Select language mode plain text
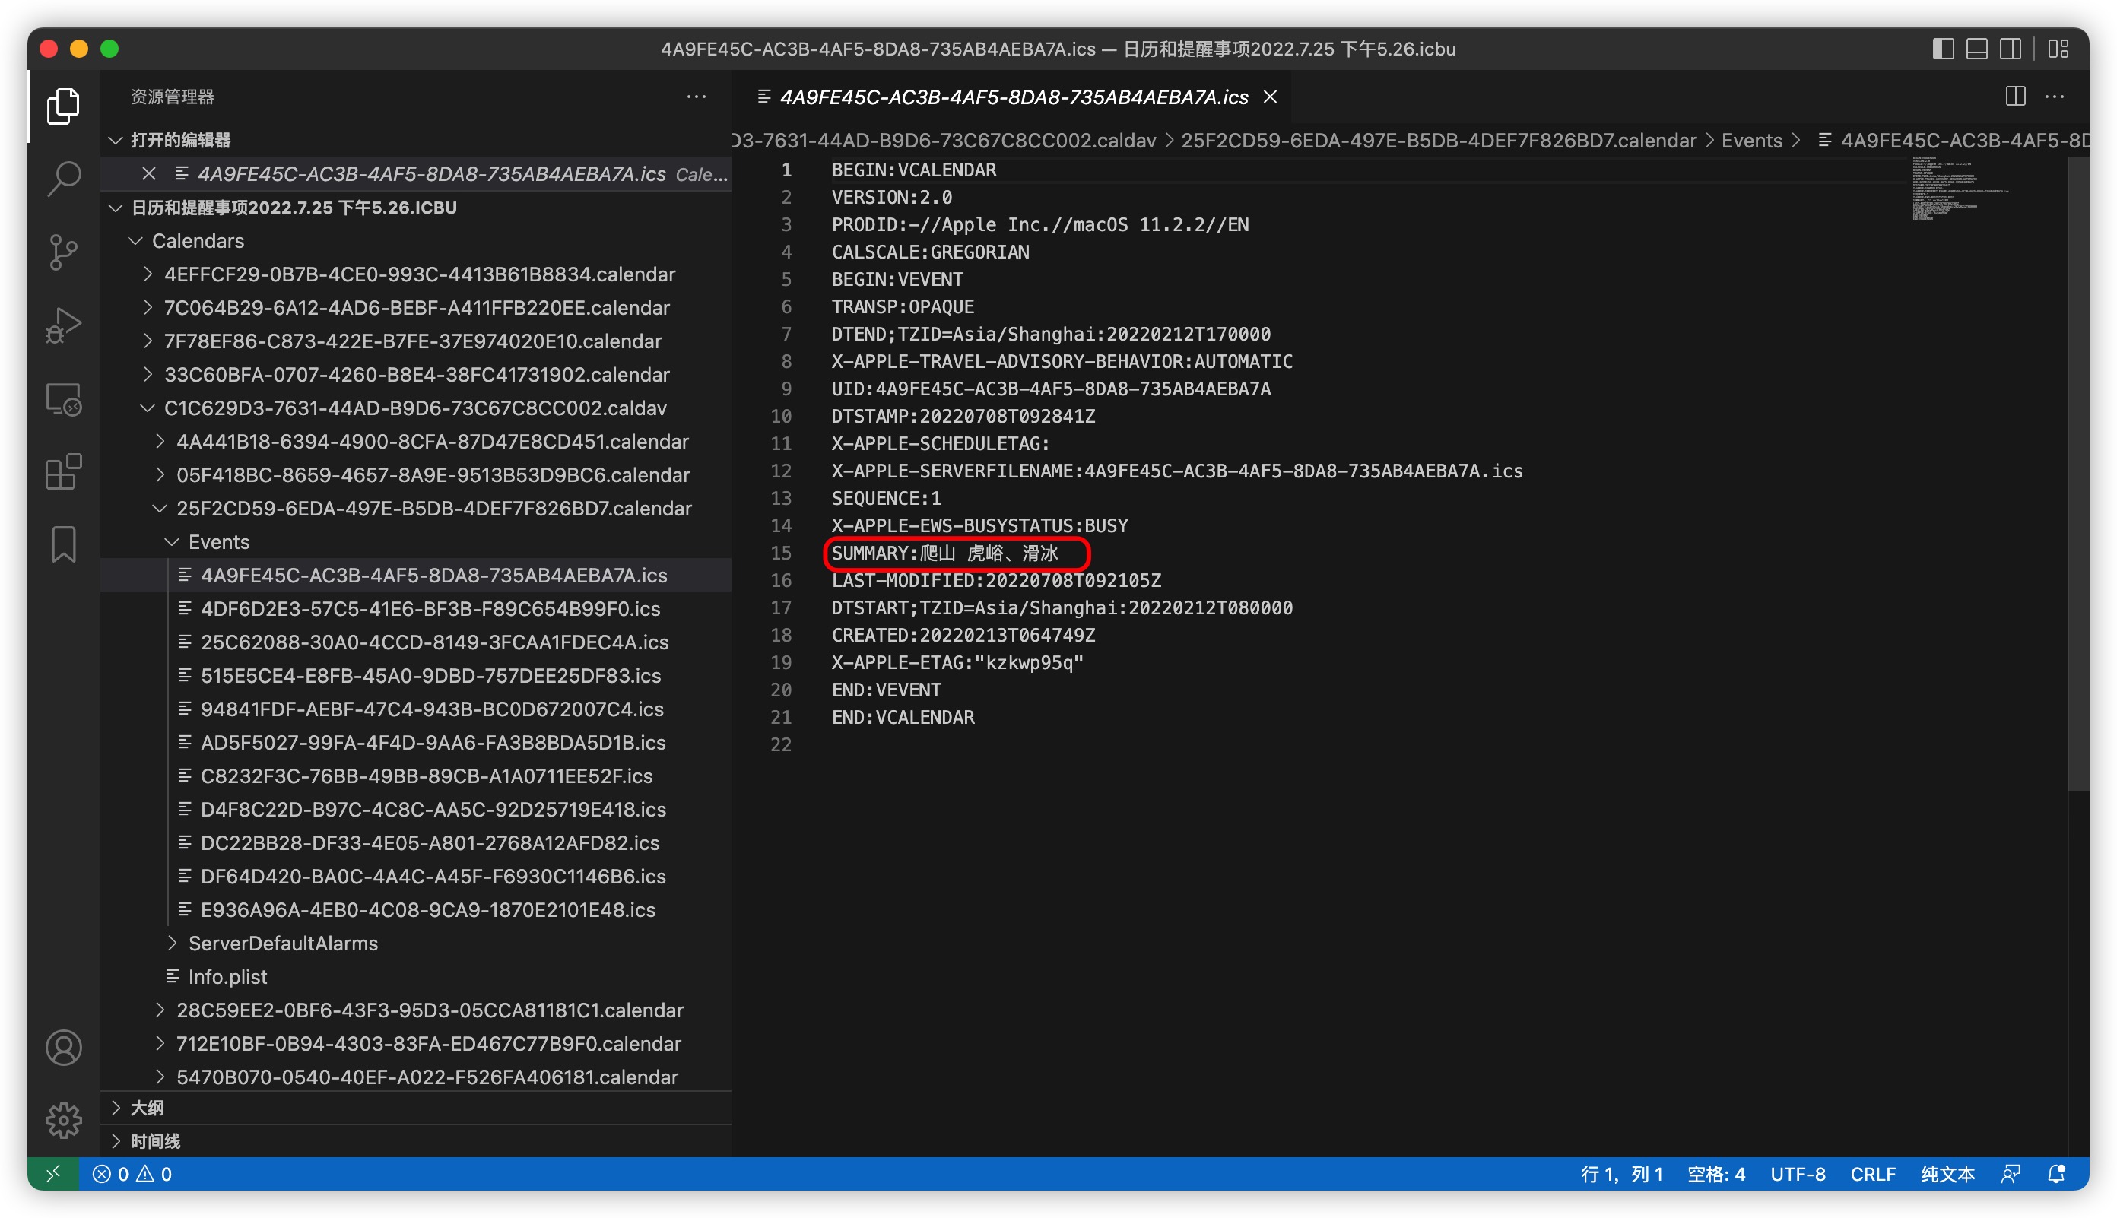Screen dimensions: 2117x1218 click(x=1947, y=1174)
